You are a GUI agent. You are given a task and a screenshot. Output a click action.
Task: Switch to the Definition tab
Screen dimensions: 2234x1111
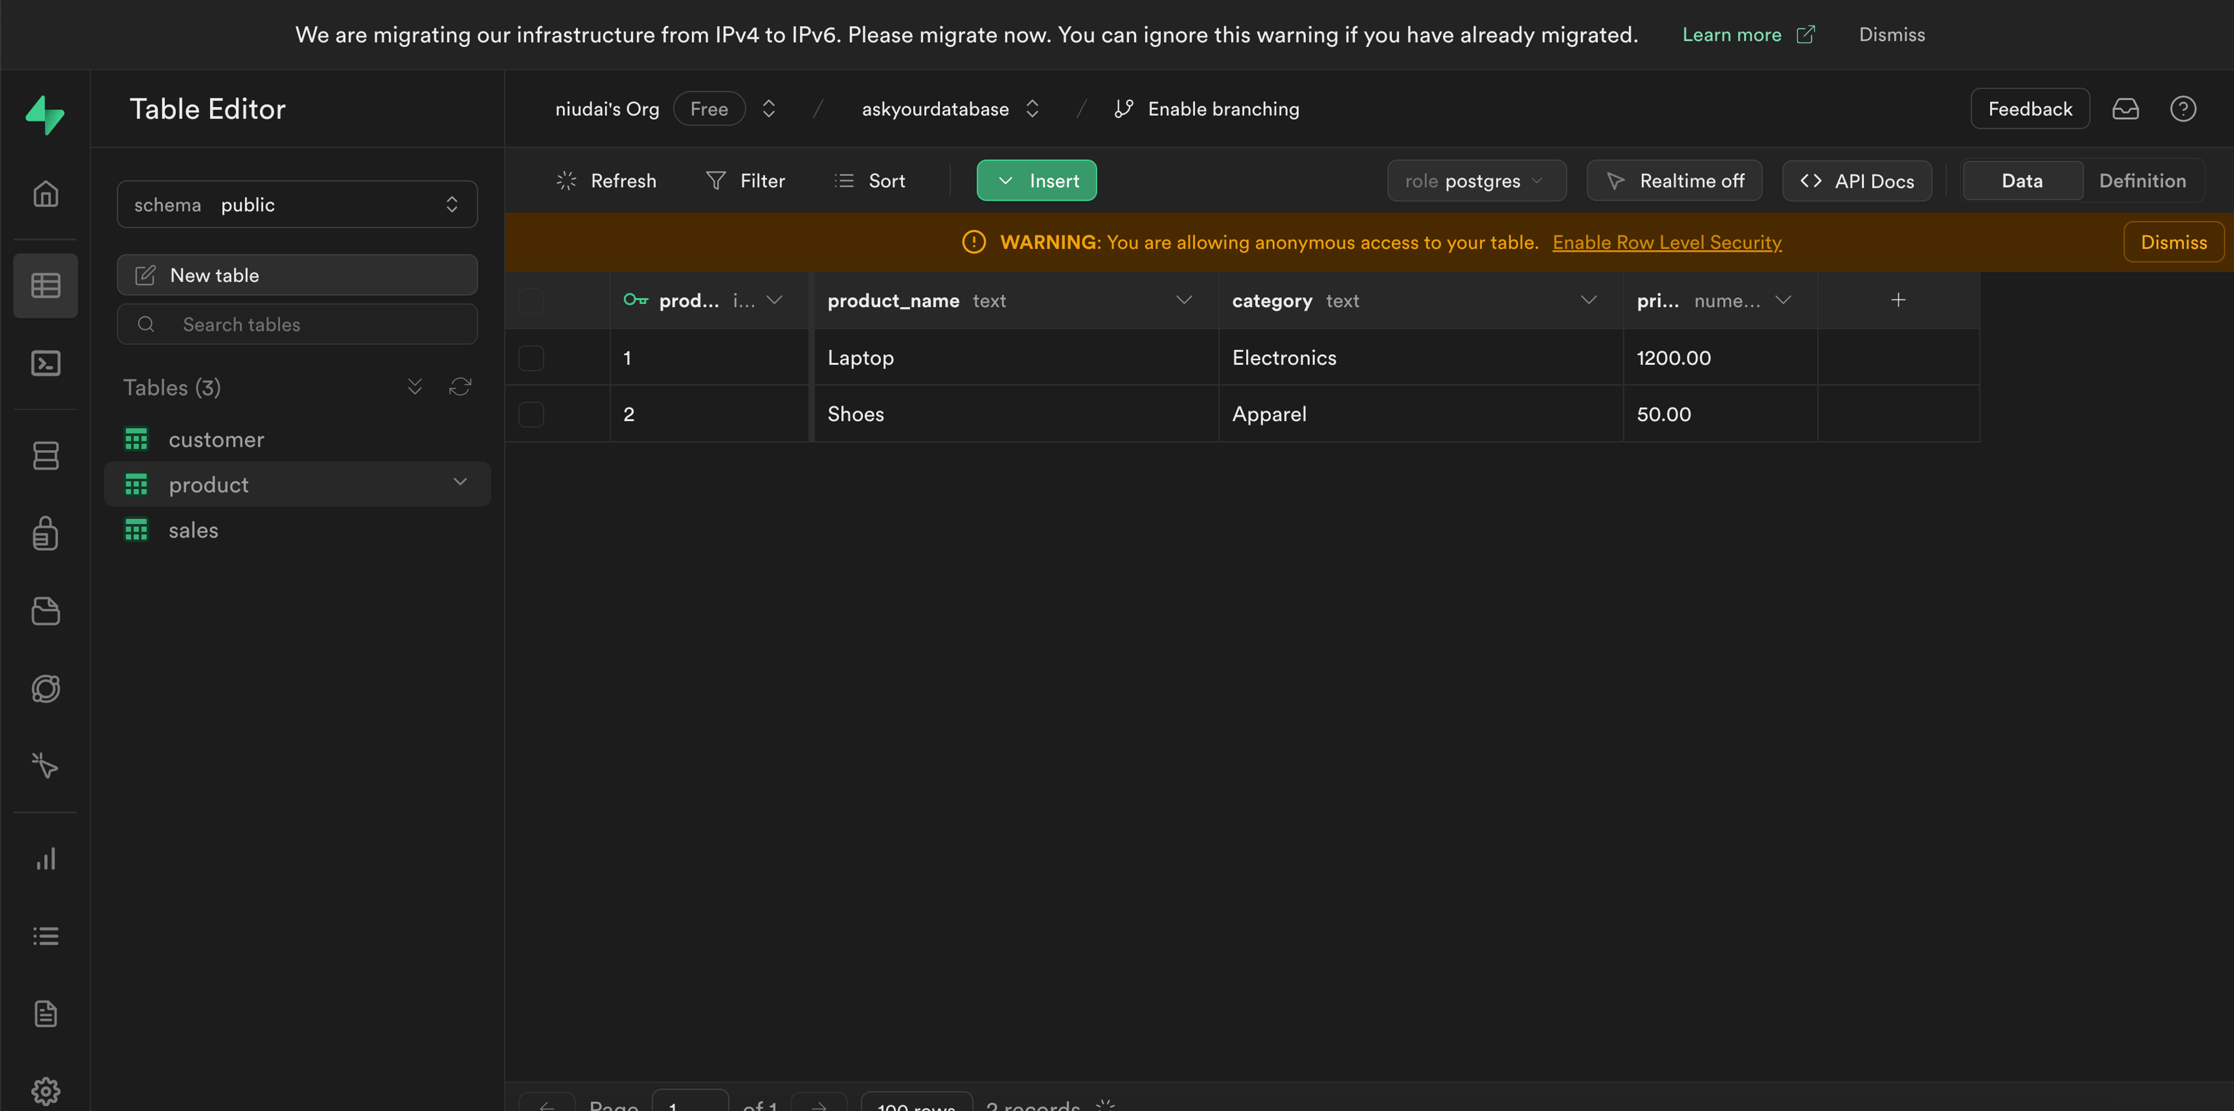(2141, 180)
